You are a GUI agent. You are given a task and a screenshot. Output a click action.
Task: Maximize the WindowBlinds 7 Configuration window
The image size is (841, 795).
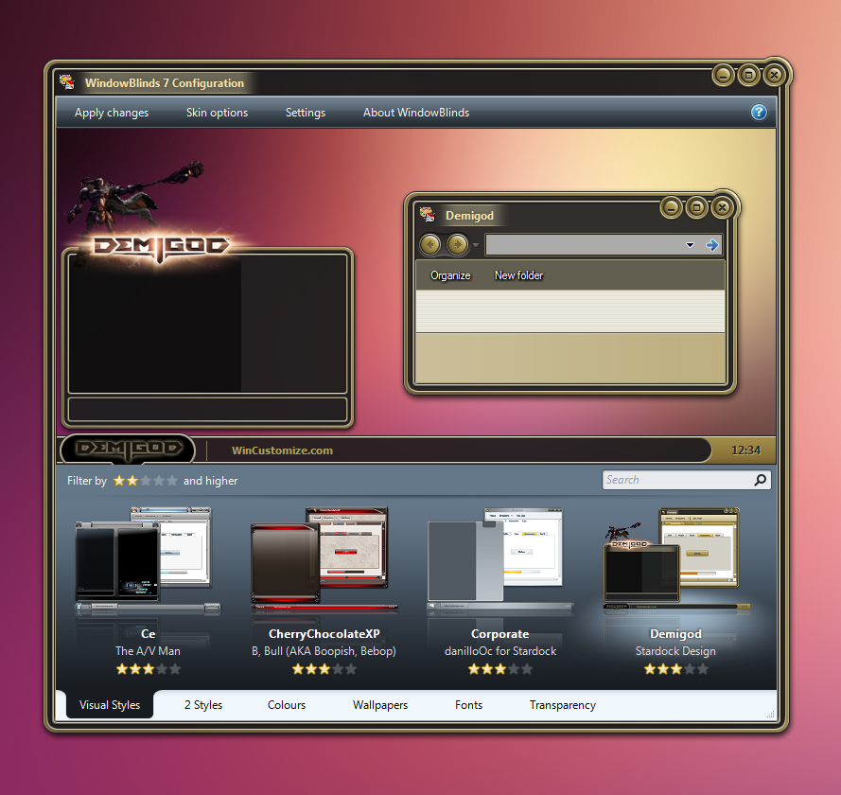click(x=748, y=75)
